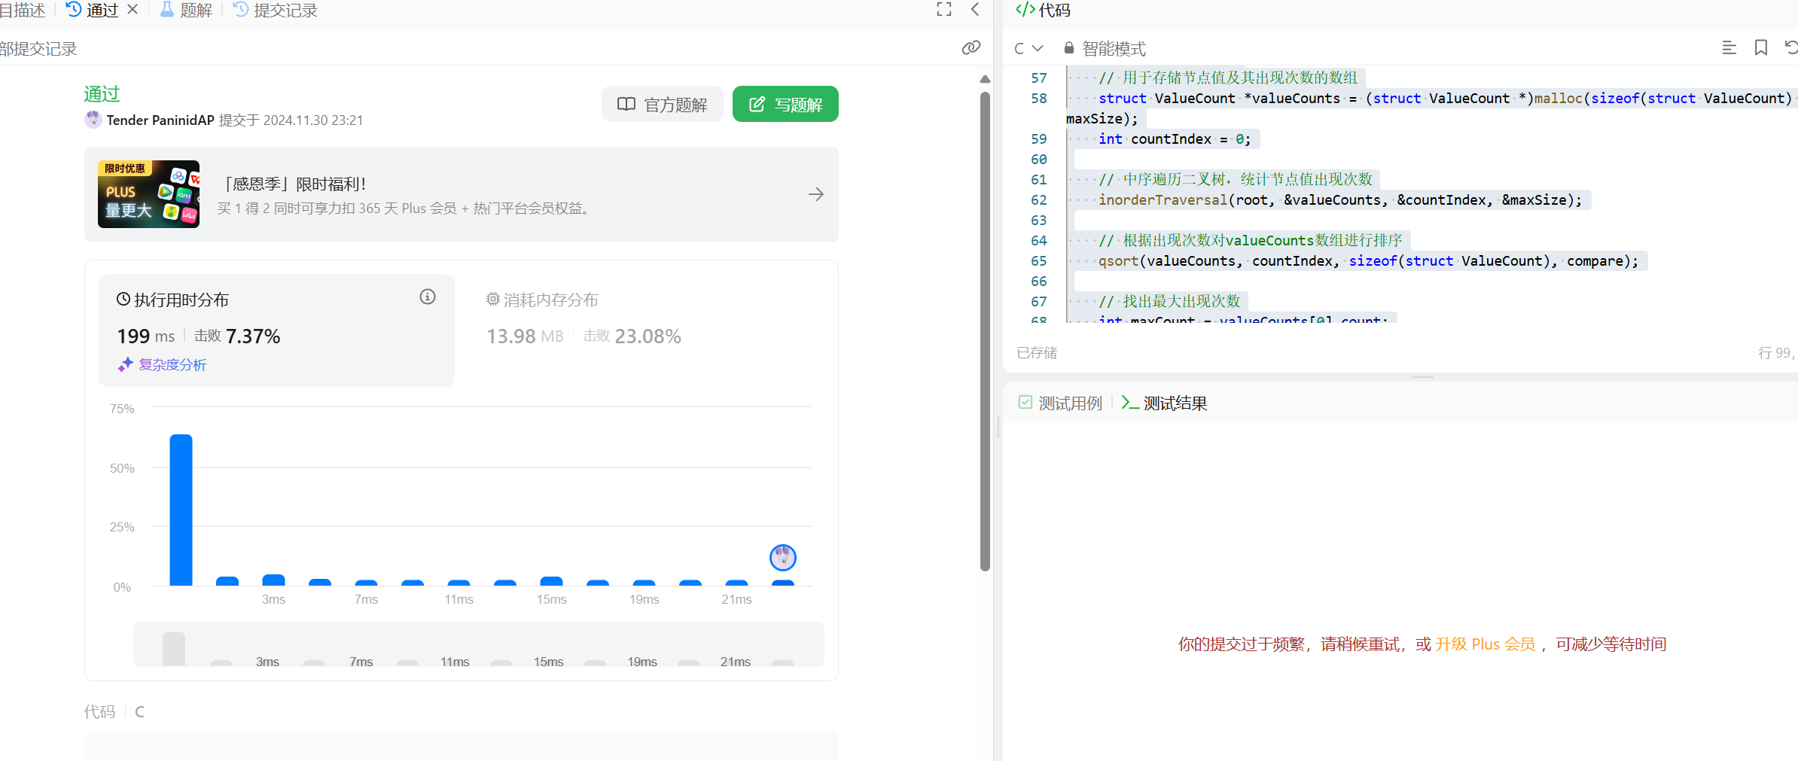Reset code with the undo arrow icon
The image size is (1798, 761).
pyautogui.click(x=1790, y=48)
